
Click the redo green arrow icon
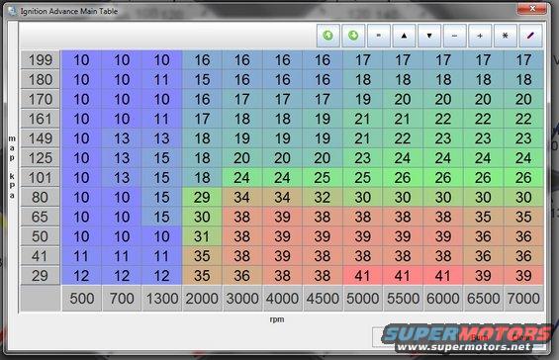pos(353,36)
